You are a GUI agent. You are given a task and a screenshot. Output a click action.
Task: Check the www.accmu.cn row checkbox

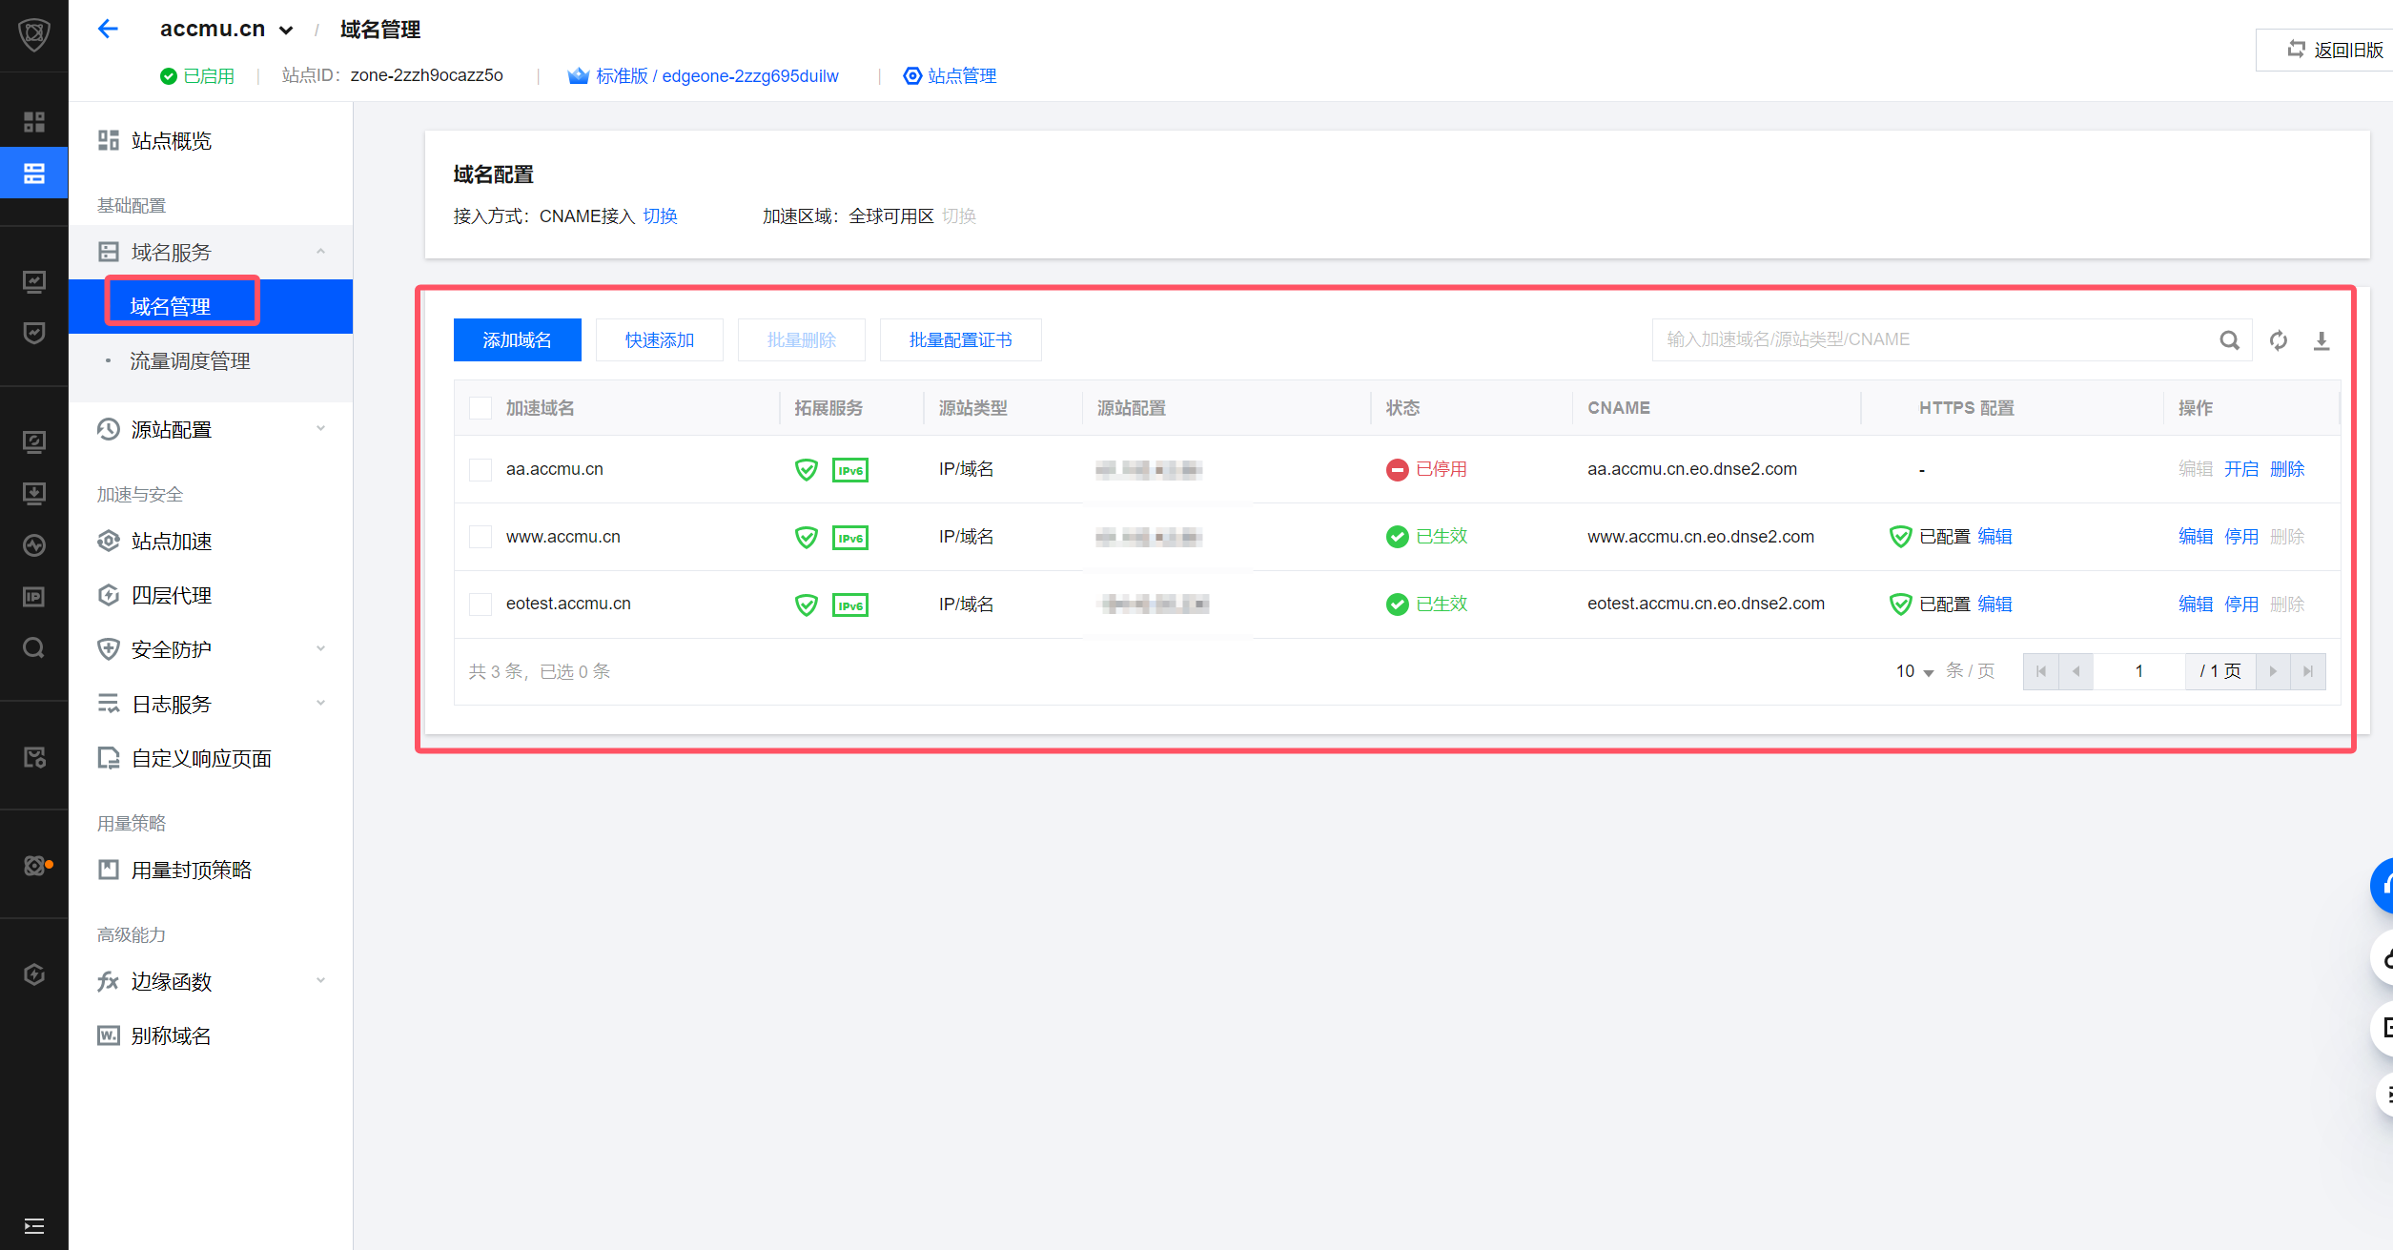(481, 537)
